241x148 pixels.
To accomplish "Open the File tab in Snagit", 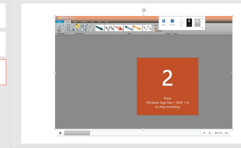I will point(59,22).
